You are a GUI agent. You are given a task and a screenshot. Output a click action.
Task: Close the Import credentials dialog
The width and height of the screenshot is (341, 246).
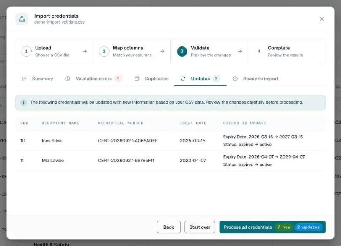pos(322,19)
